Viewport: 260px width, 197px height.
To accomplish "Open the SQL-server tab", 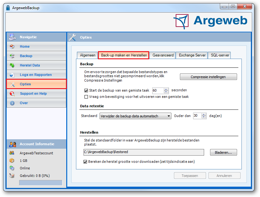I will point(220,55).
